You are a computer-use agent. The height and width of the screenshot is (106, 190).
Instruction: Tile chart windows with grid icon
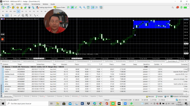(x=88, y=7)
